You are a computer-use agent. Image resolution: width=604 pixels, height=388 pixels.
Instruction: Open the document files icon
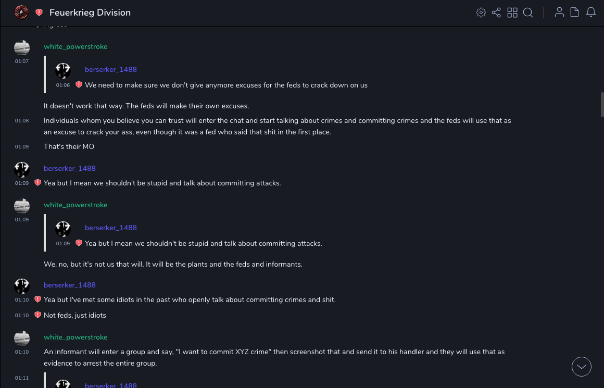pyautogui.click(x=575, y=12)
